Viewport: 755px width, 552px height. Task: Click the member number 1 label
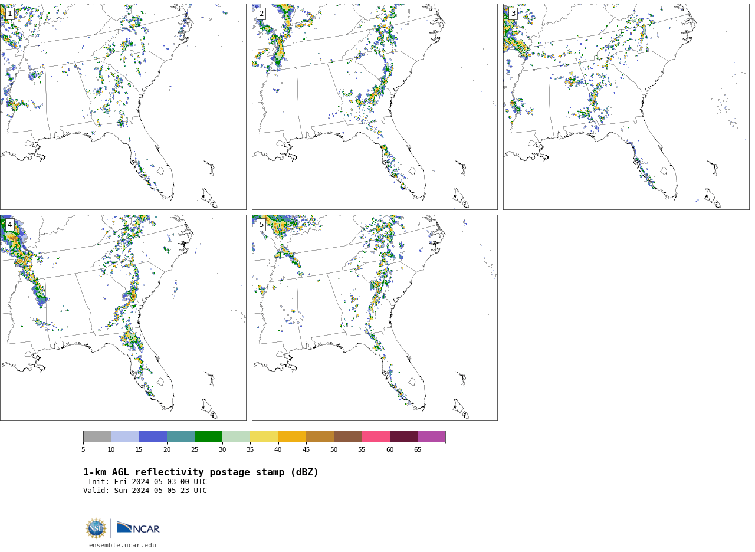click(x=9, y=14)
